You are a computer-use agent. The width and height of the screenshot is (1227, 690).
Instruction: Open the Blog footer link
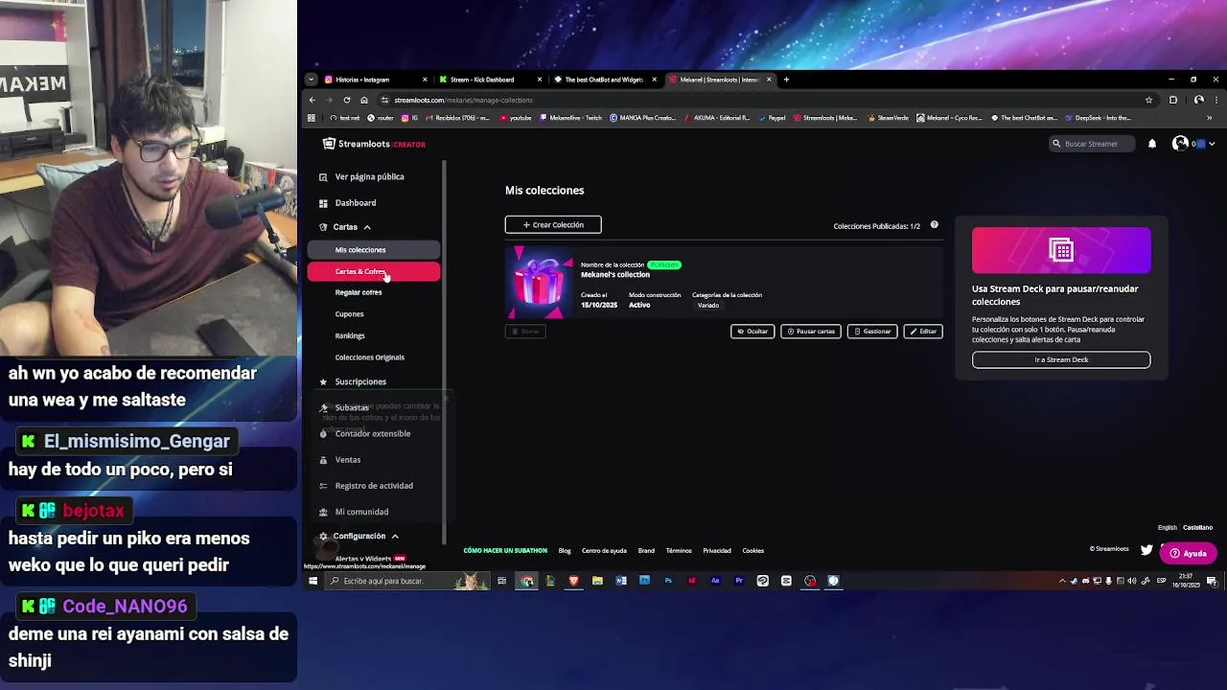(x=565, y=551)
